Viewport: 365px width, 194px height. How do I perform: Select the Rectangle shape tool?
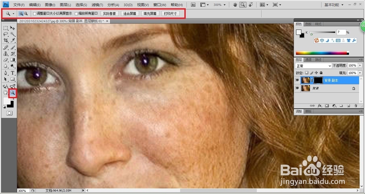tap(12, 79)
